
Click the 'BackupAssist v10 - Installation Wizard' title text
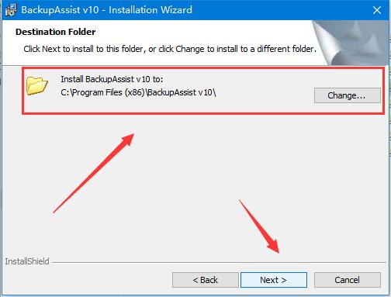tap(106, 10)
